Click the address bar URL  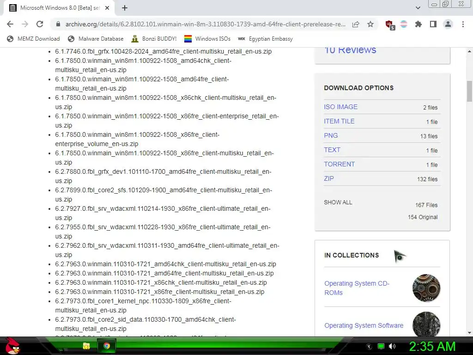click(205, 24)
